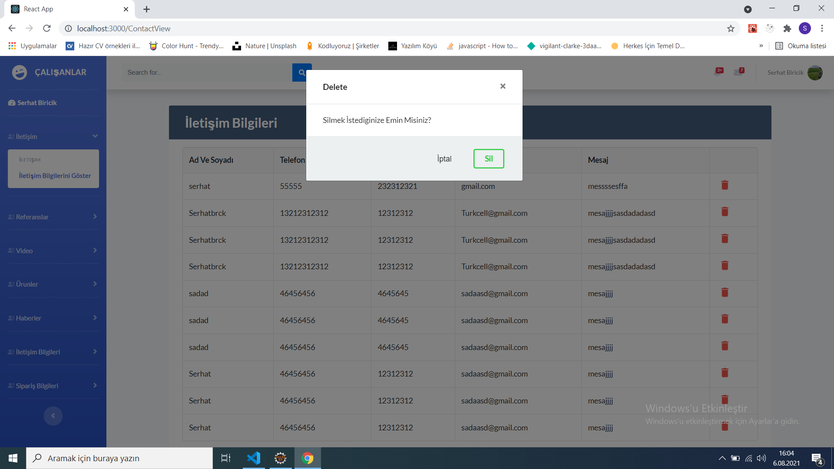Open messages envelope icon with badge 7
The width and height of the screenshot is (834, 469).
pos(738,72)
